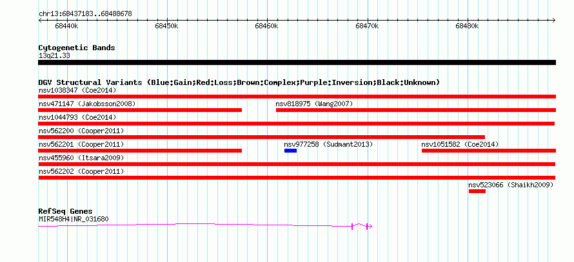Click the nsv562200 red loss bar
Viewport: 574px width, 262px height.
[x=262, y=137]
